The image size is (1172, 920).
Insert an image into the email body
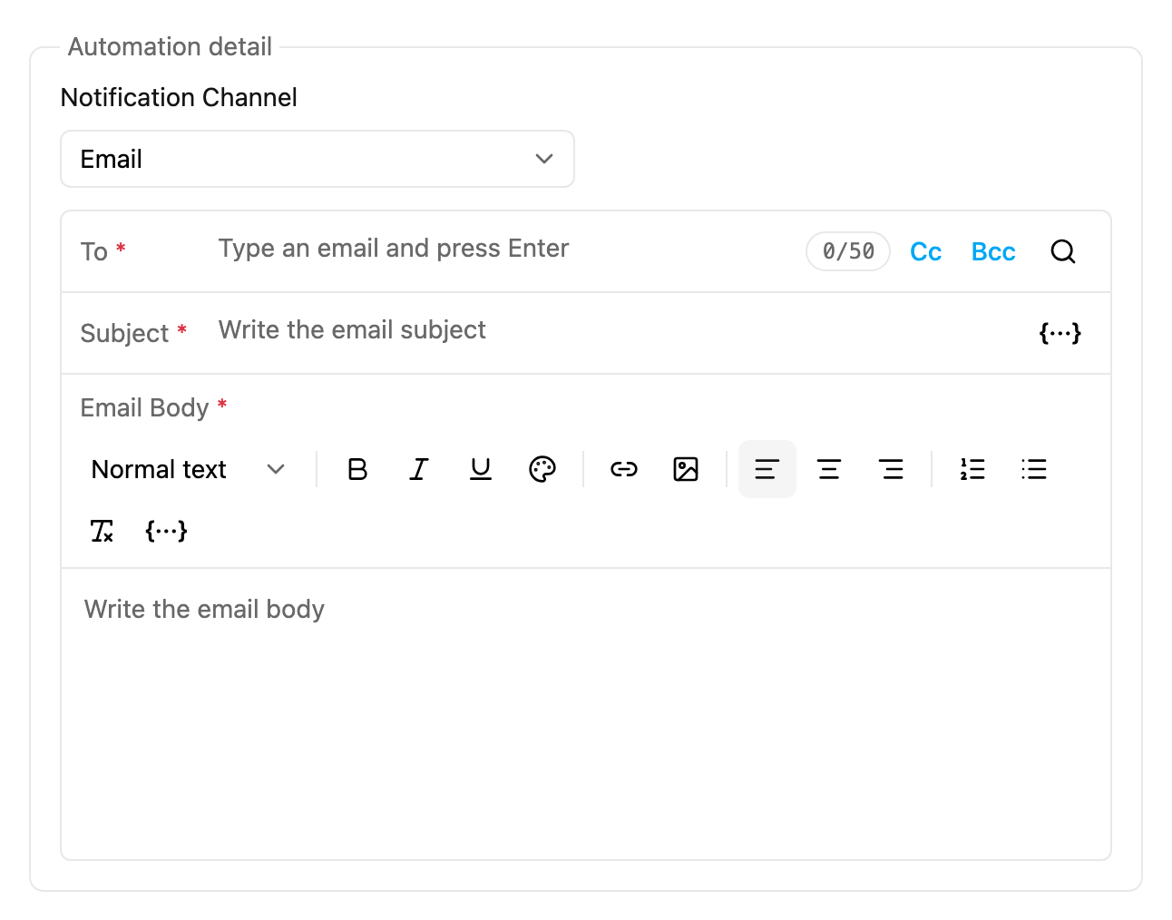[686, 469]
